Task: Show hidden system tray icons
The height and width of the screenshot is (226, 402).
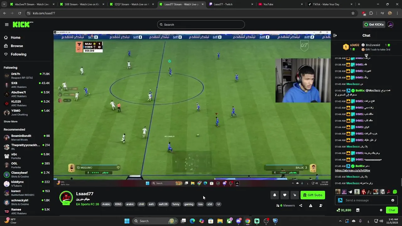Action: 340,221
